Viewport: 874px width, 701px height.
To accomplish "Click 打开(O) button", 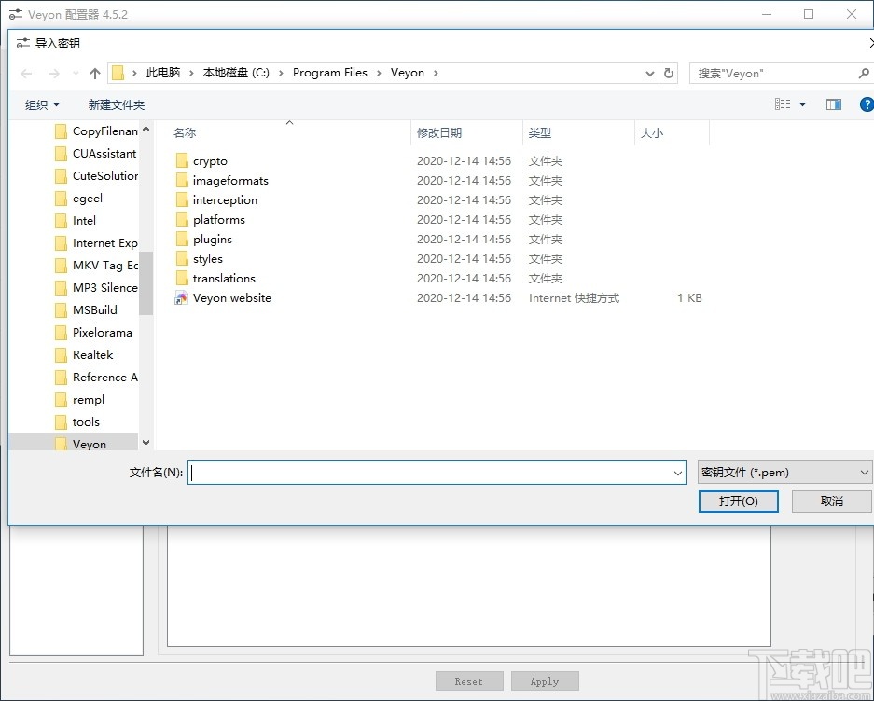I will (738, 501).
